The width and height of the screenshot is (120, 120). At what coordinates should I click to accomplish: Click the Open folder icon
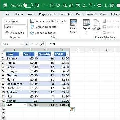click(x=58, y=5)
